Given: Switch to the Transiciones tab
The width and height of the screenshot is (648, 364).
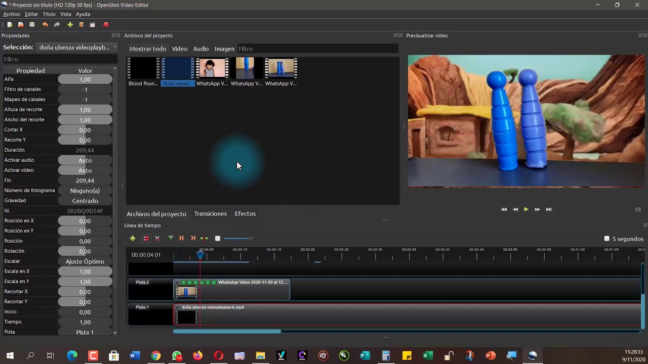Looking at the screenshot, I should [x=210, y=214].
